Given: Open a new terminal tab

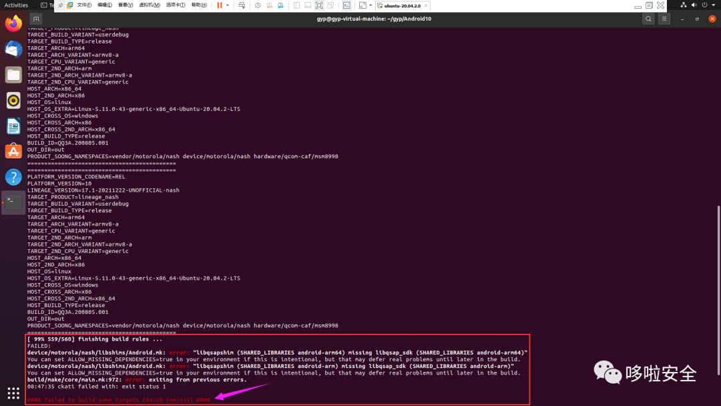Looking at the screenshot, I should click(36, 19).
